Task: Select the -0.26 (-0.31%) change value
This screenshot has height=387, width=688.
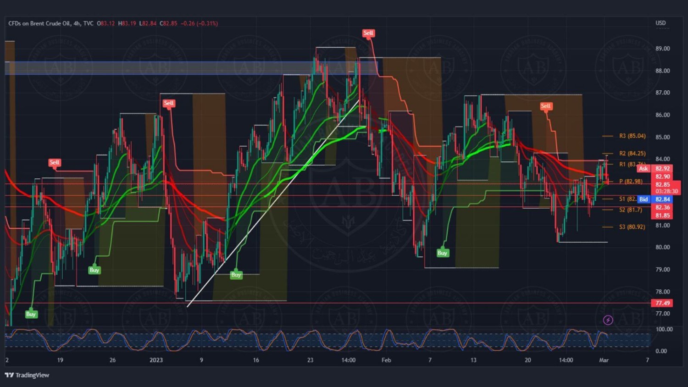Action: pos(200,23)
